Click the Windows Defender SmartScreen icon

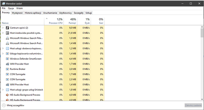point(7,59)
